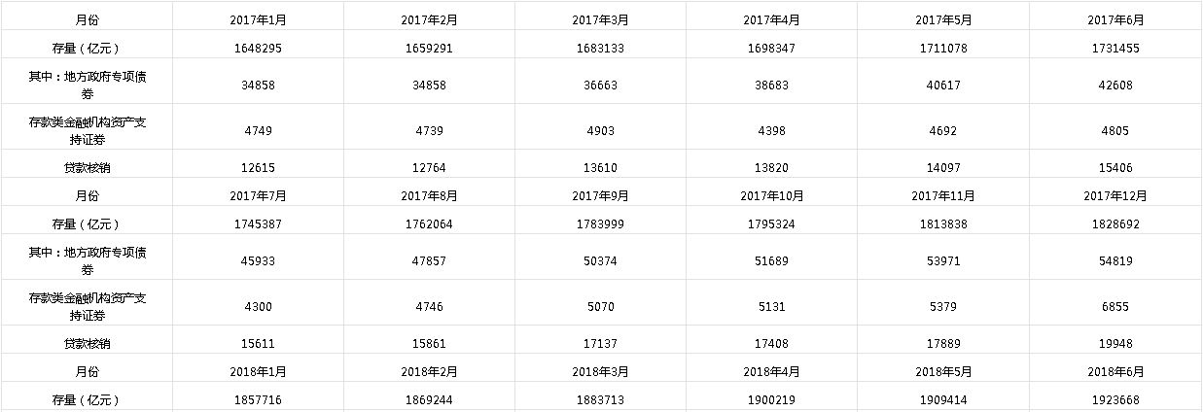Select the cell showing 42608

(x=1116, y=86)
